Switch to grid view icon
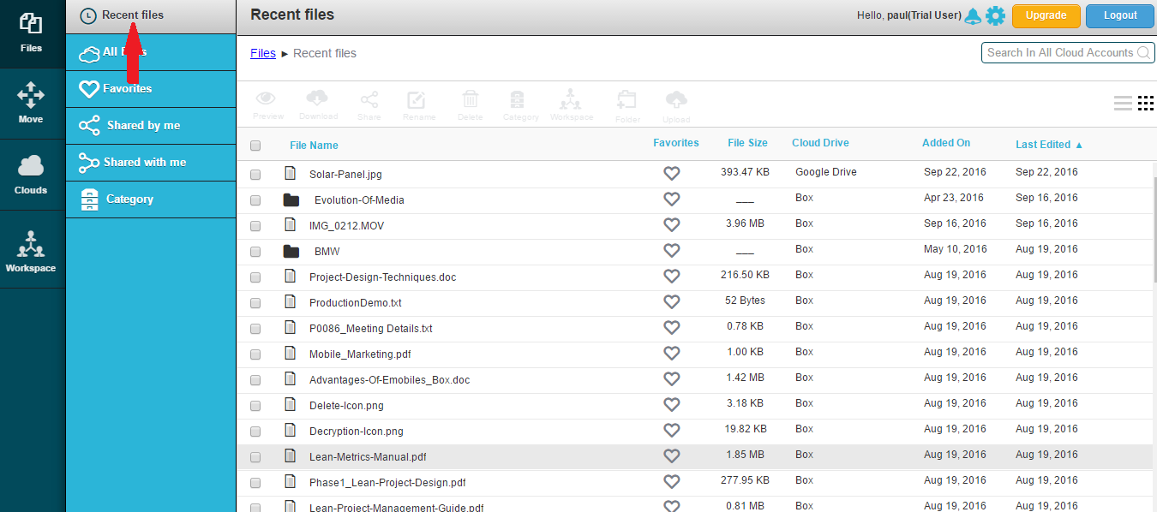The image size is (1157, 512). coord(1146,104)
